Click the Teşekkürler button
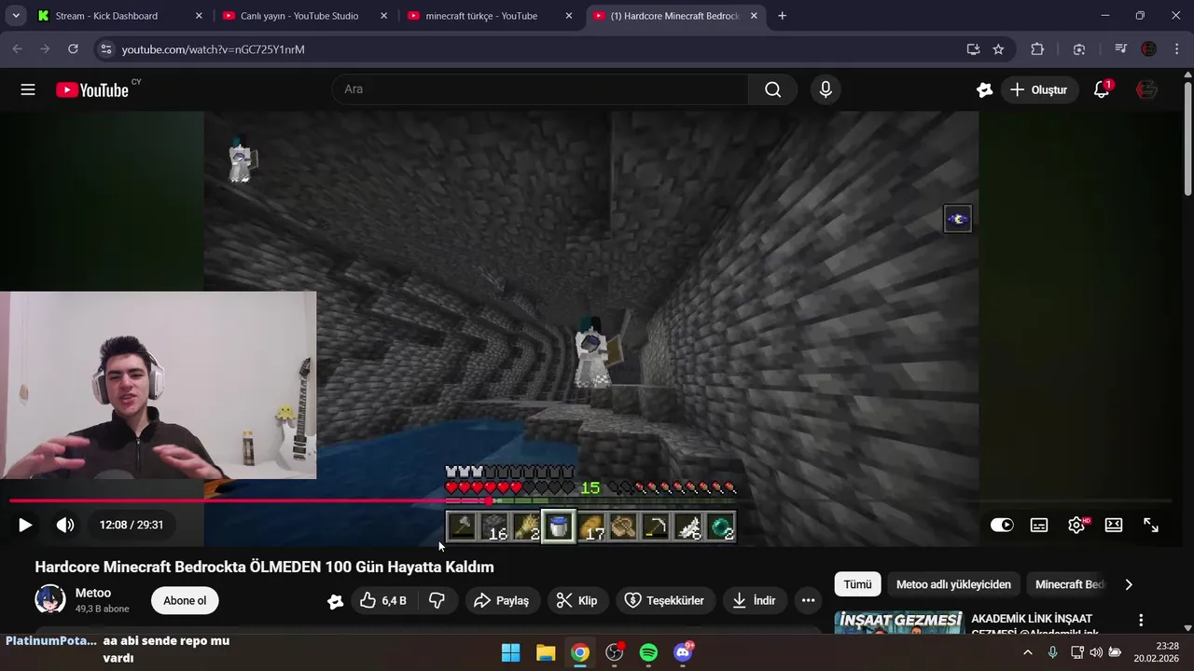The image size is (1194, 671). tap(664, 600)
